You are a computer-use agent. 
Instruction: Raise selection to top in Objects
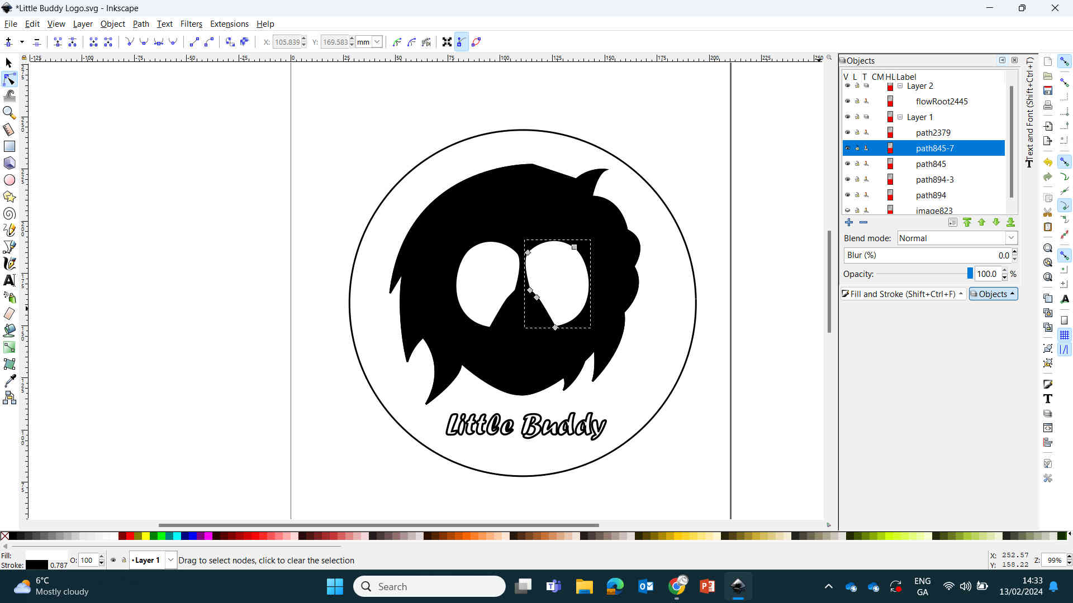point(967,222)
